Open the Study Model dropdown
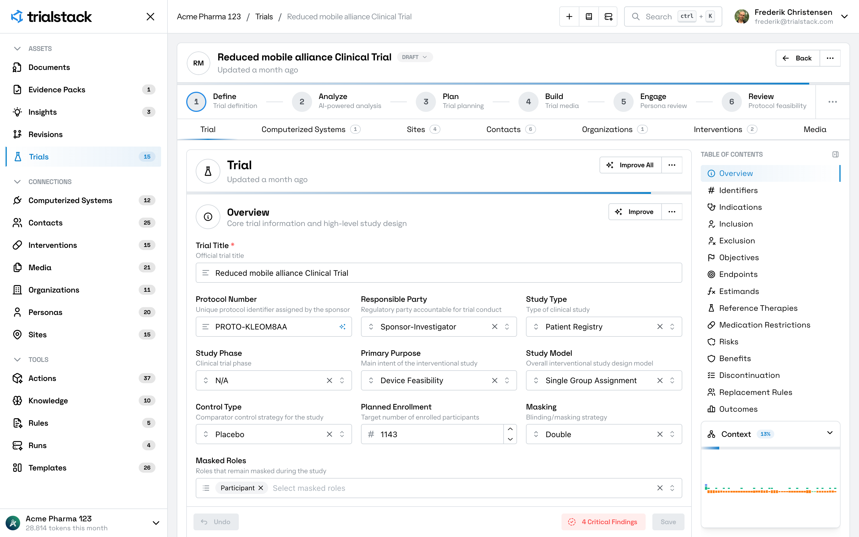 click(604, 380)
